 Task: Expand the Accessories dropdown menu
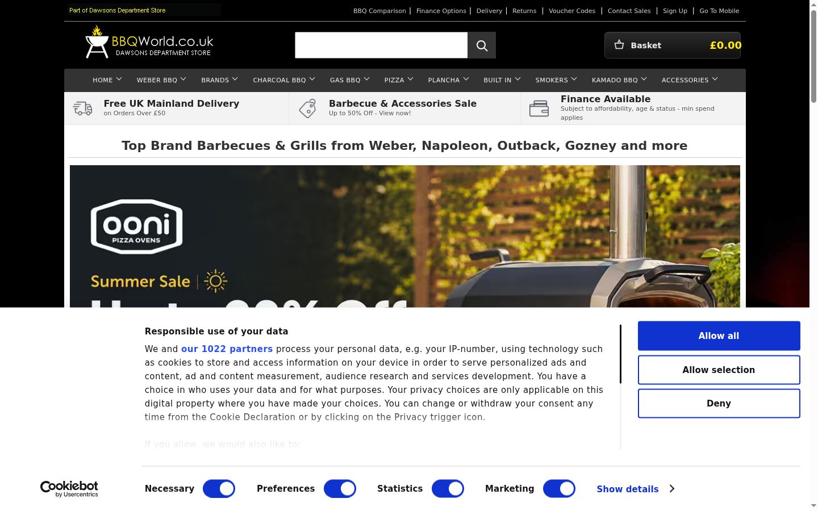pyautogui.click(x=690, y=80)
